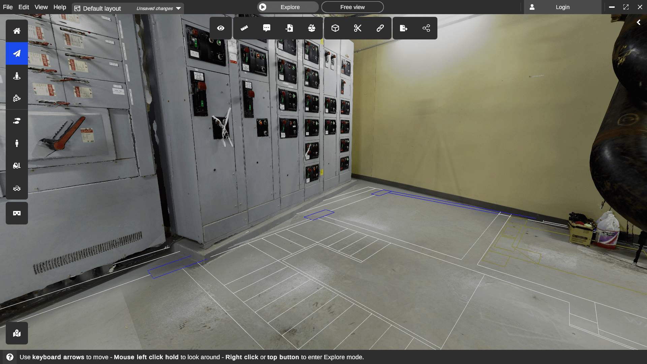This screenshot has height=364, width=647.
Task: Toggle the eye visibility button
Action: (x=221, y=28)
